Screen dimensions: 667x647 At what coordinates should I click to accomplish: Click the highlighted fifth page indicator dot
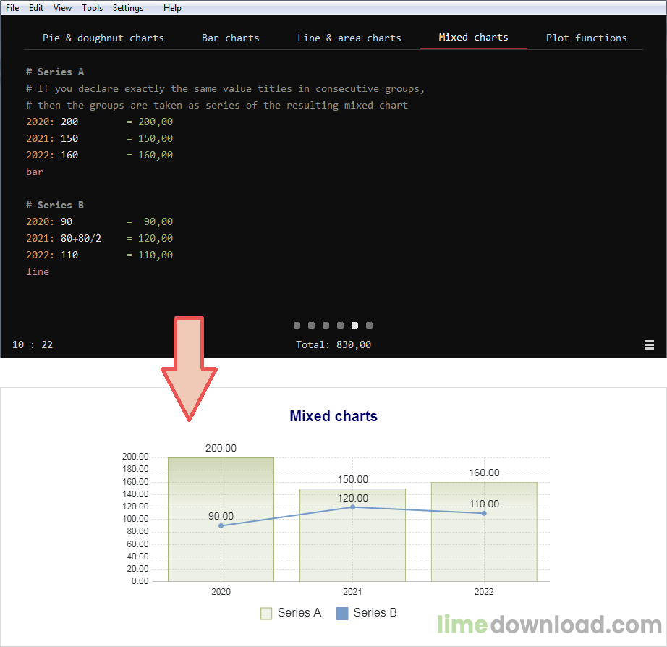[x=355, y=326]
